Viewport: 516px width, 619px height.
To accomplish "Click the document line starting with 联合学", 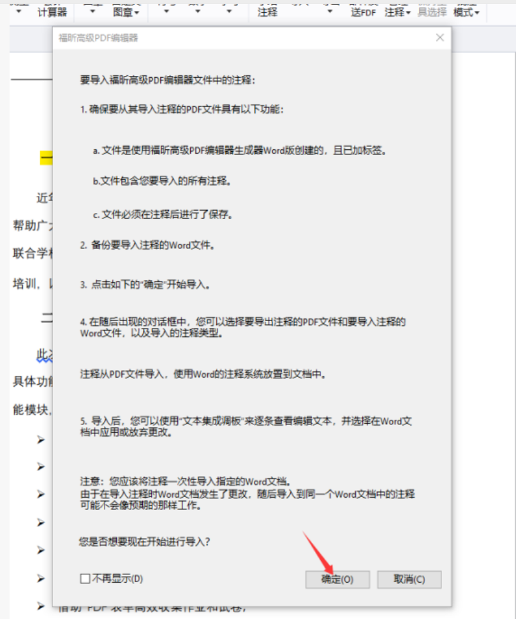I will tap(32, 253).
